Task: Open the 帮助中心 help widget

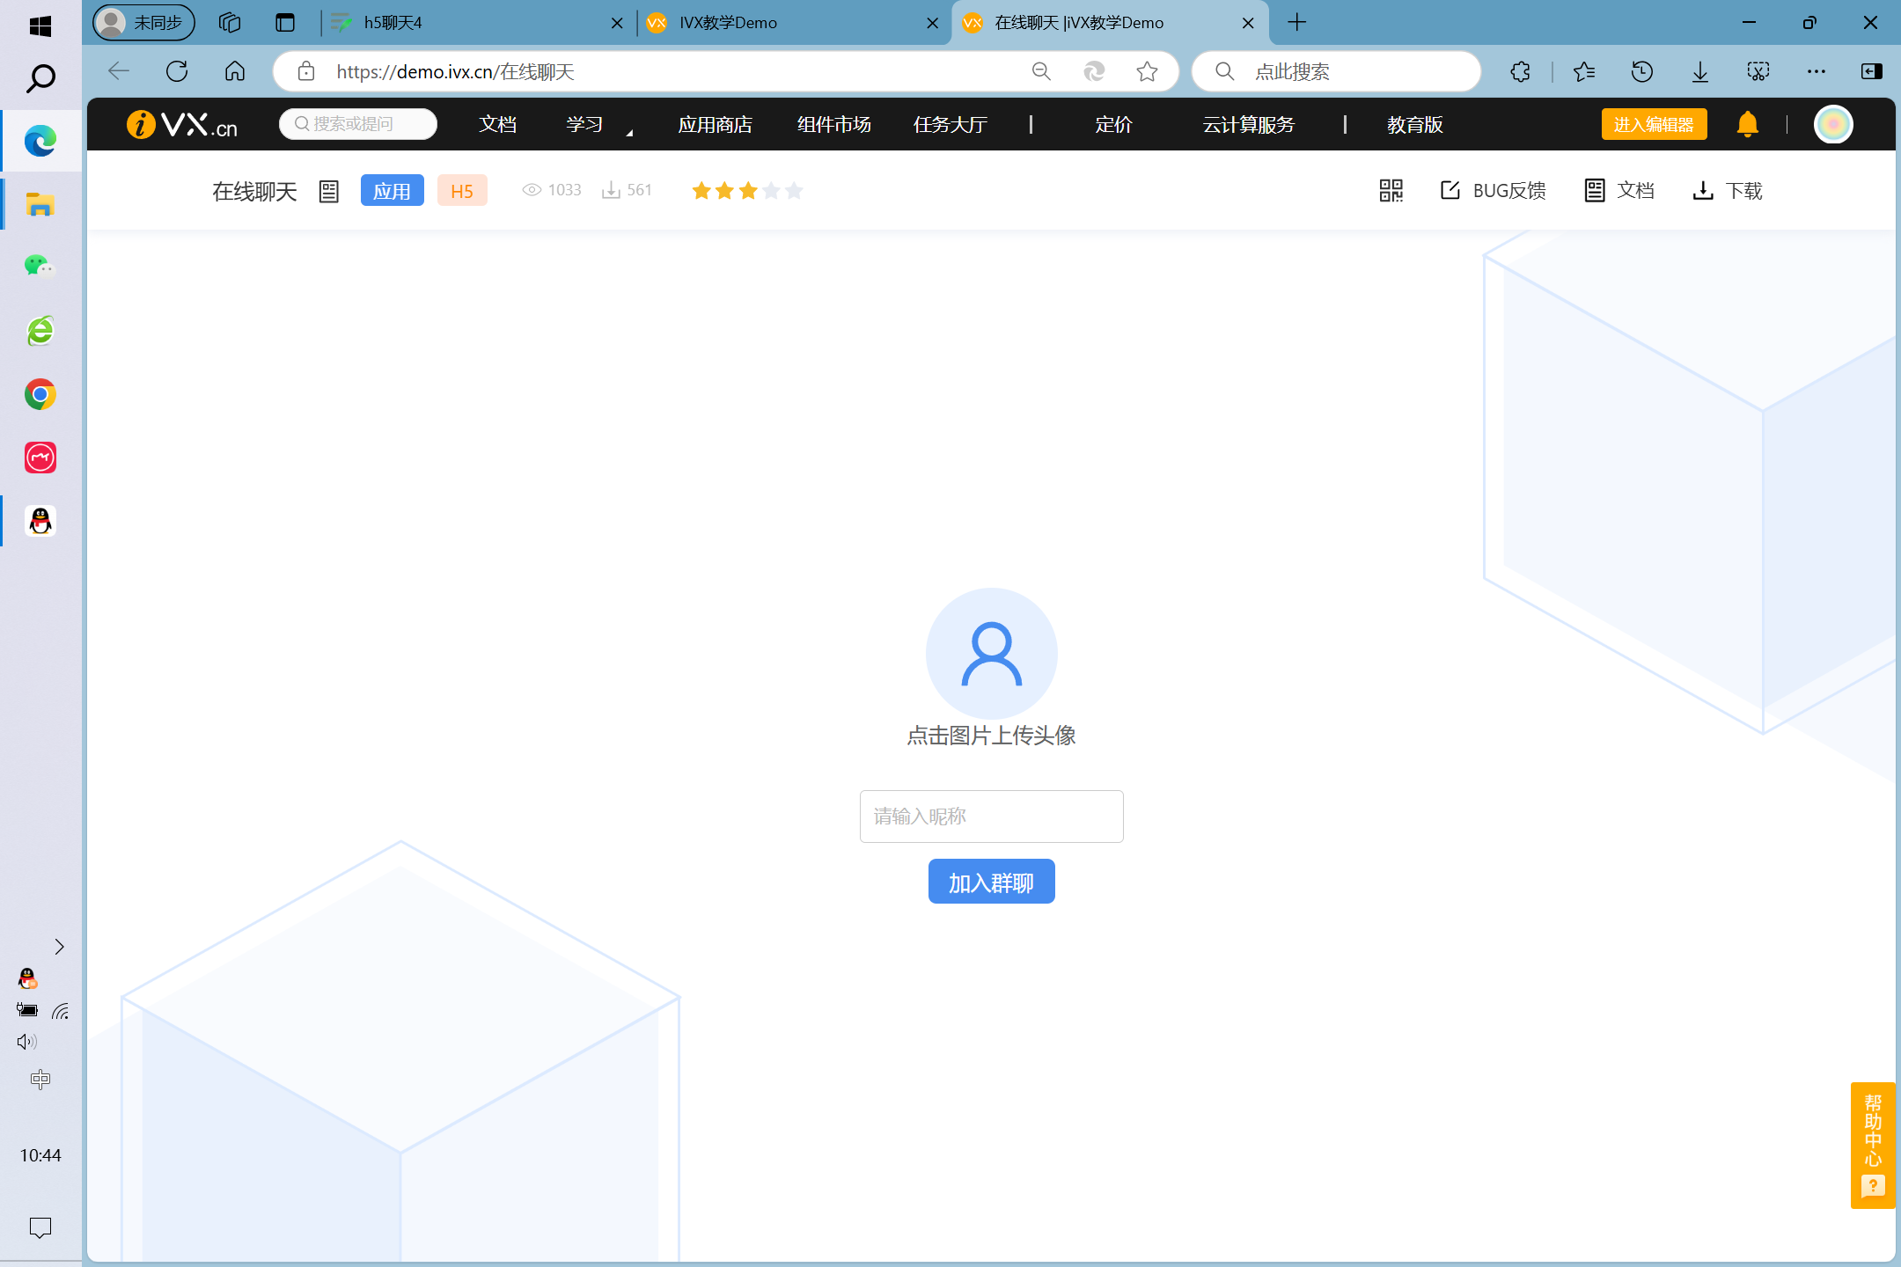Action: (x=1873, y=1145)
